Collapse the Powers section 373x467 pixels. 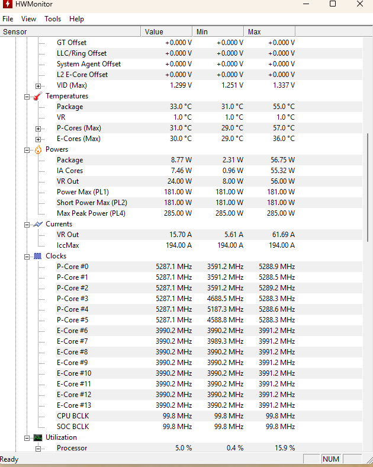(27, 149)
